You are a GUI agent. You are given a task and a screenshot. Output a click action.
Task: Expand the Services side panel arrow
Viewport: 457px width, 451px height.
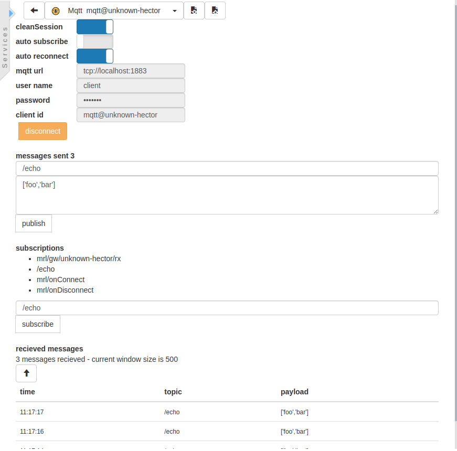12,13
